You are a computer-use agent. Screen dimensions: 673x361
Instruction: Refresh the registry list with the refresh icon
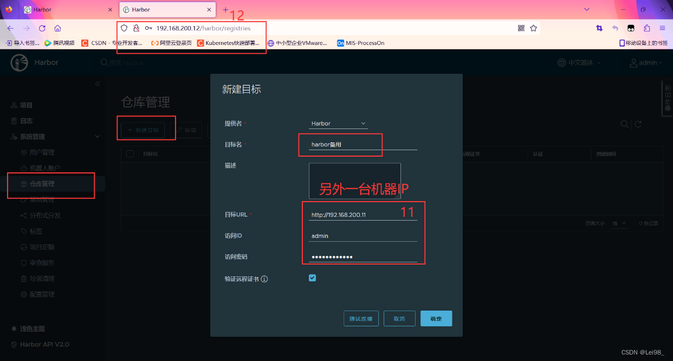click(x=639, y=124)
